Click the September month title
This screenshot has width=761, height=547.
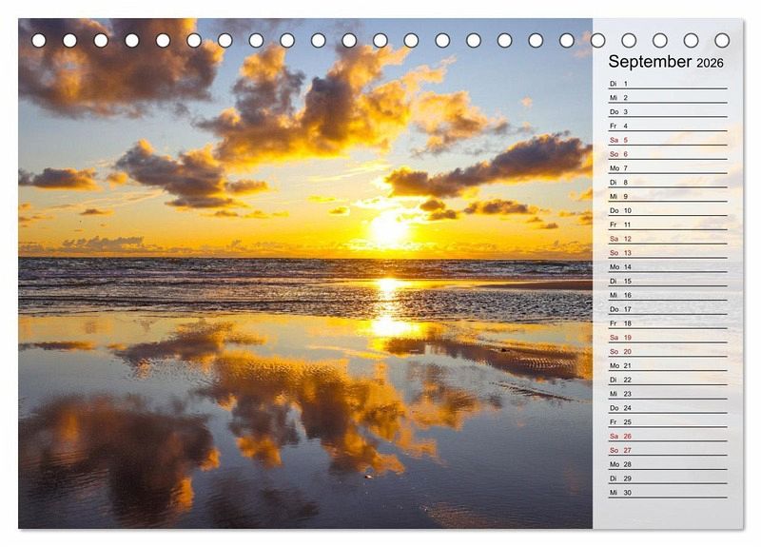(650, 62)
